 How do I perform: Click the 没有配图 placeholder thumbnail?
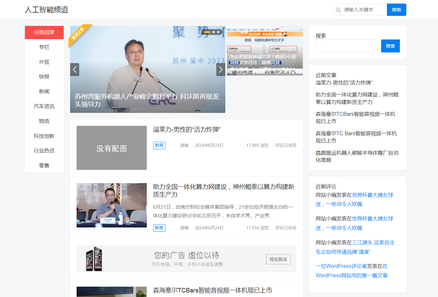click(112, 148)
